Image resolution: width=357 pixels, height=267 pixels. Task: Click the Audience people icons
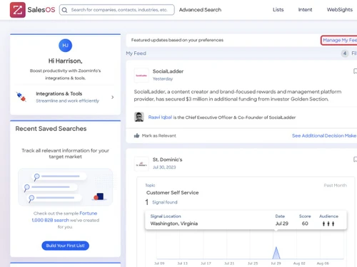pyautogui.click(x=328, y=224)
